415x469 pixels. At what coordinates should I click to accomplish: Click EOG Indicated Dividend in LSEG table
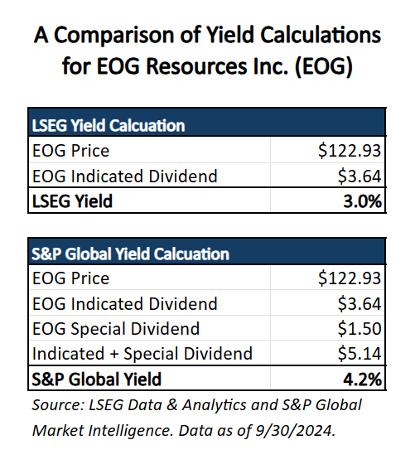tap(125, 176)
